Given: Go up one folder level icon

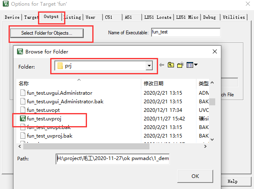Looking at the screenshot, I should tap(171, 65).
